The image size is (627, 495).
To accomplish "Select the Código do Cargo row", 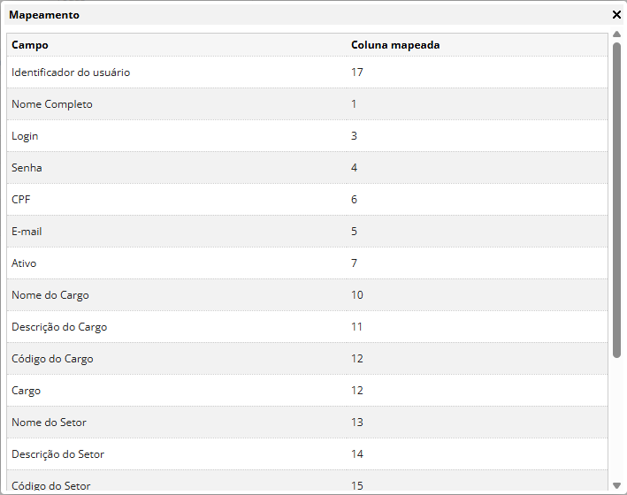I will [x=52, y=359].
